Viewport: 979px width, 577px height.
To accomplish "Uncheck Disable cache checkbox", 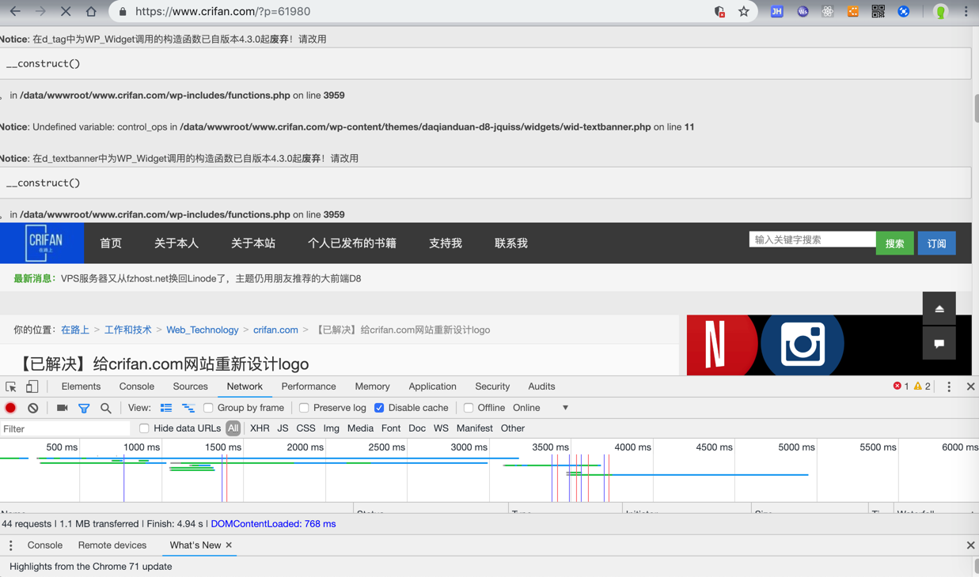I will [x=379, y=408].
